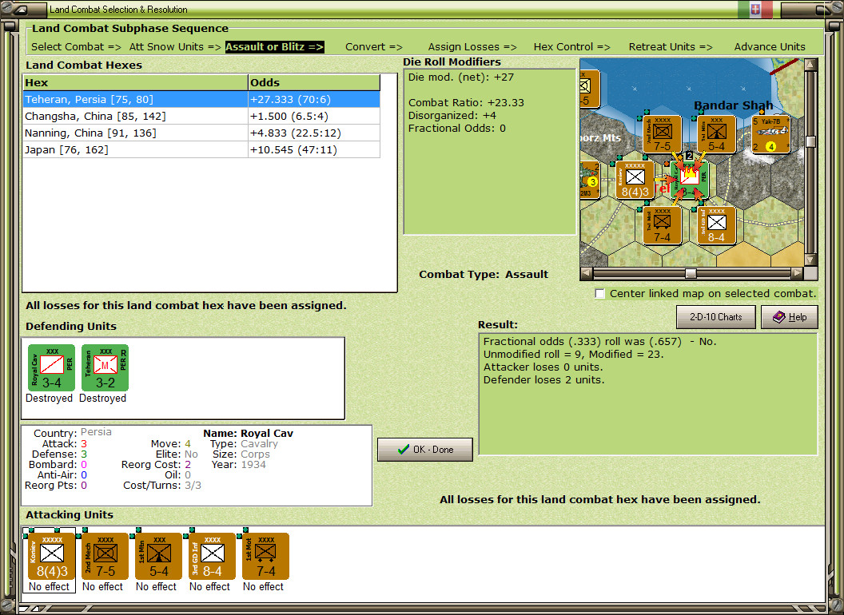844x615 pixels.
Task: Click the +4.833 (22.5:12) odds cell
Action: coord(314,133)
